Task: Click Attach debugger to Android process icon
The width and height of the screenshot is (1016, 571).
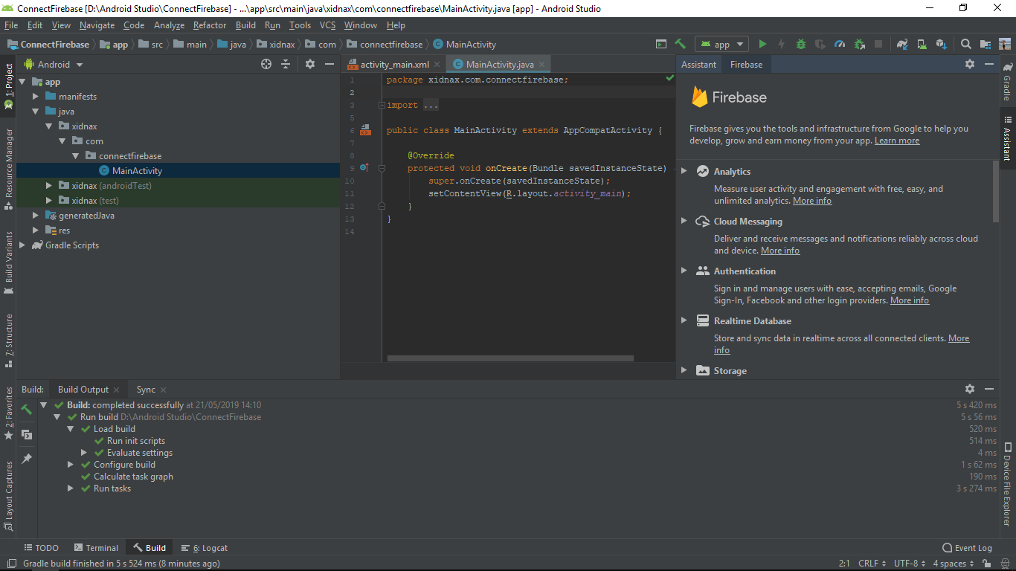Action: click(859, 44)
